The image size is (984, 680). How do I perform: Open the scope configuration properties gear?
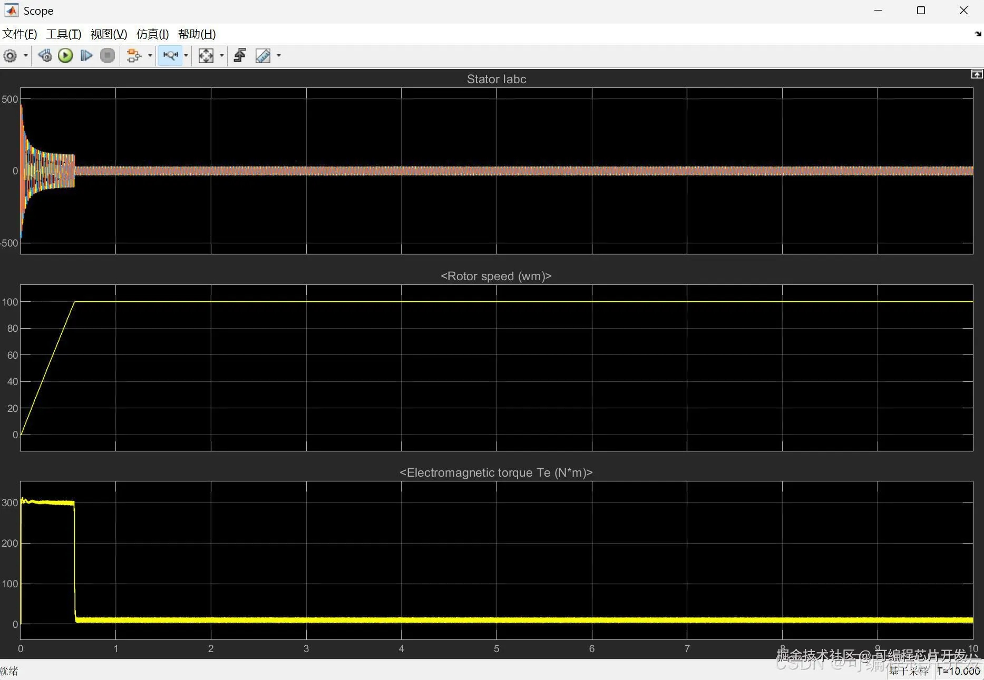[x=10, y=55]
